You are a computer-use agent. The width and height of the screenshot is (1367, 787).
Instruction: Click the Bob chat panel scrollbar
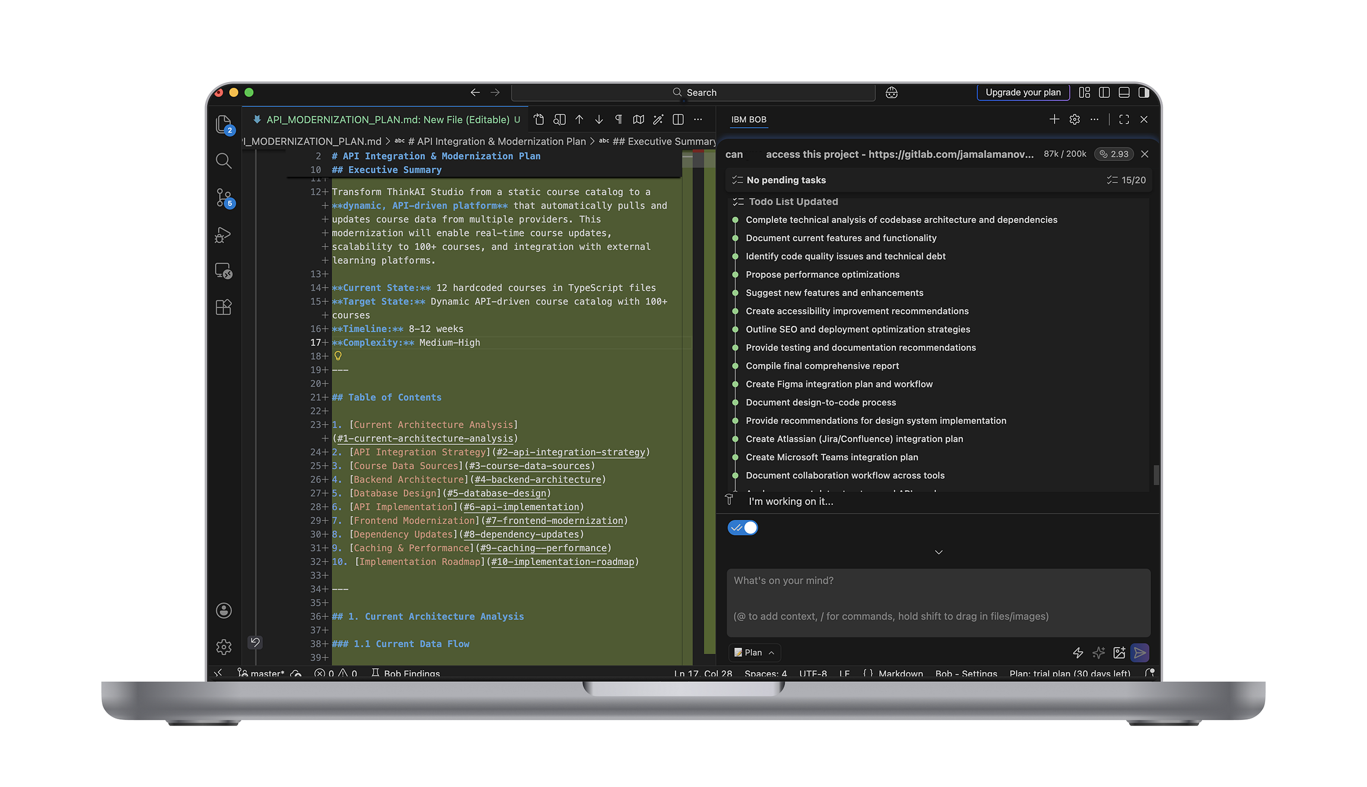pyautogui.click(x=1156, y=475)
